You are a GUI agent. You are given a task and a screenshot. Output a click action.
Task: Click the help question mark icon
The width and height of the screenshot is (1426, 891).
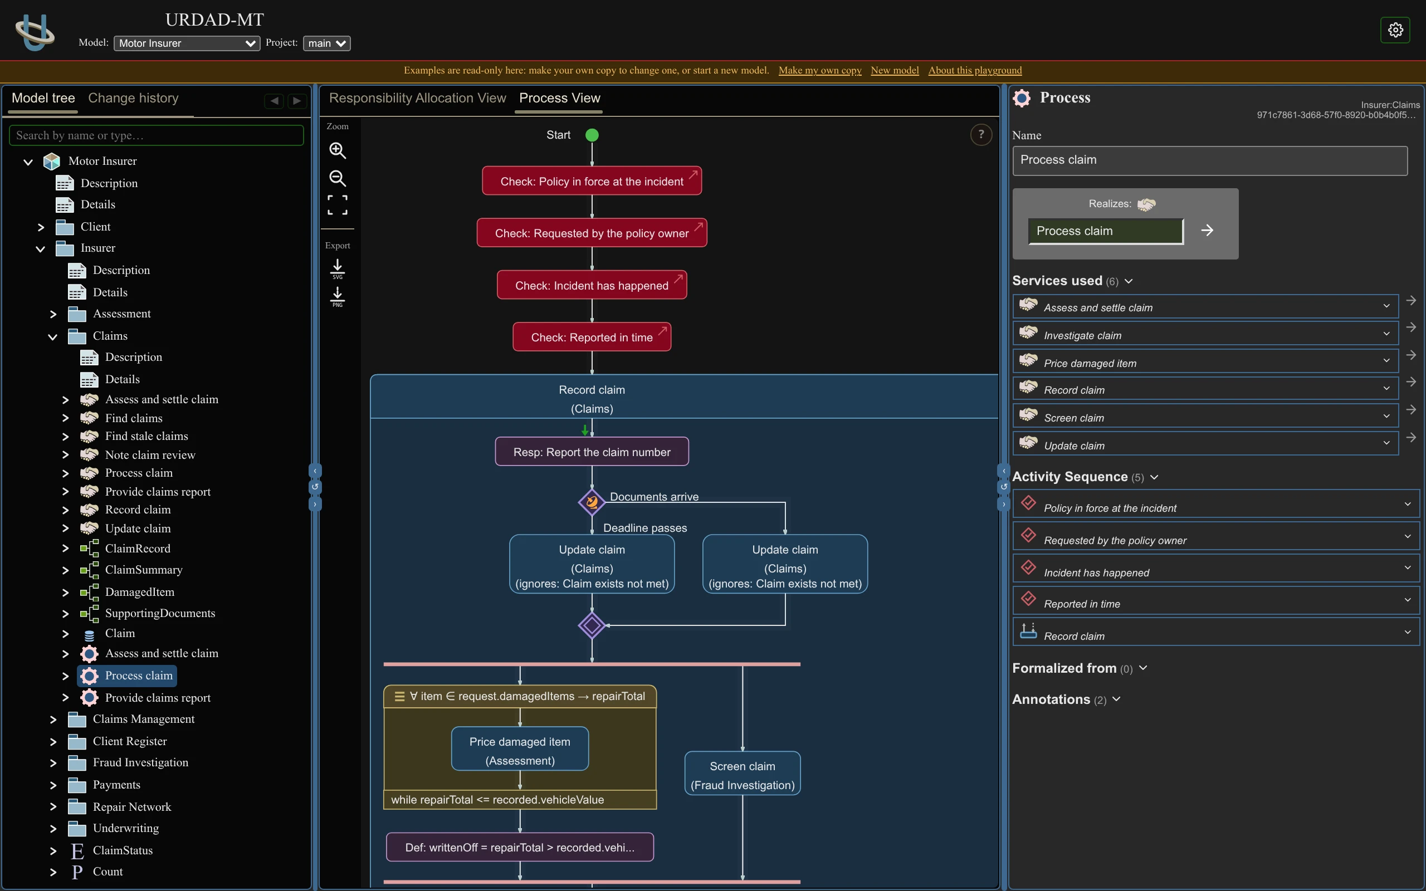980,135
